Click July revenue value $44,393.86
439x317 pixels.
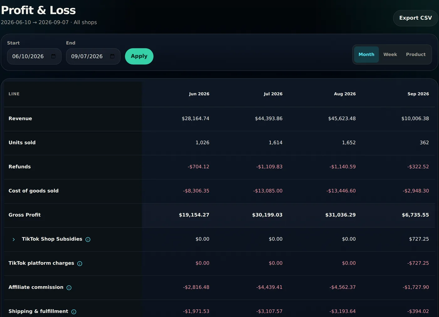(269, 119)
